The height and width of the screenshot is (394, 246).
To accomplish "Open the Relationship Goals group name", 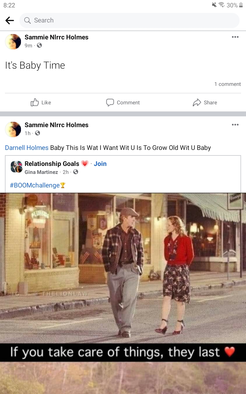I will pos(52,164).
